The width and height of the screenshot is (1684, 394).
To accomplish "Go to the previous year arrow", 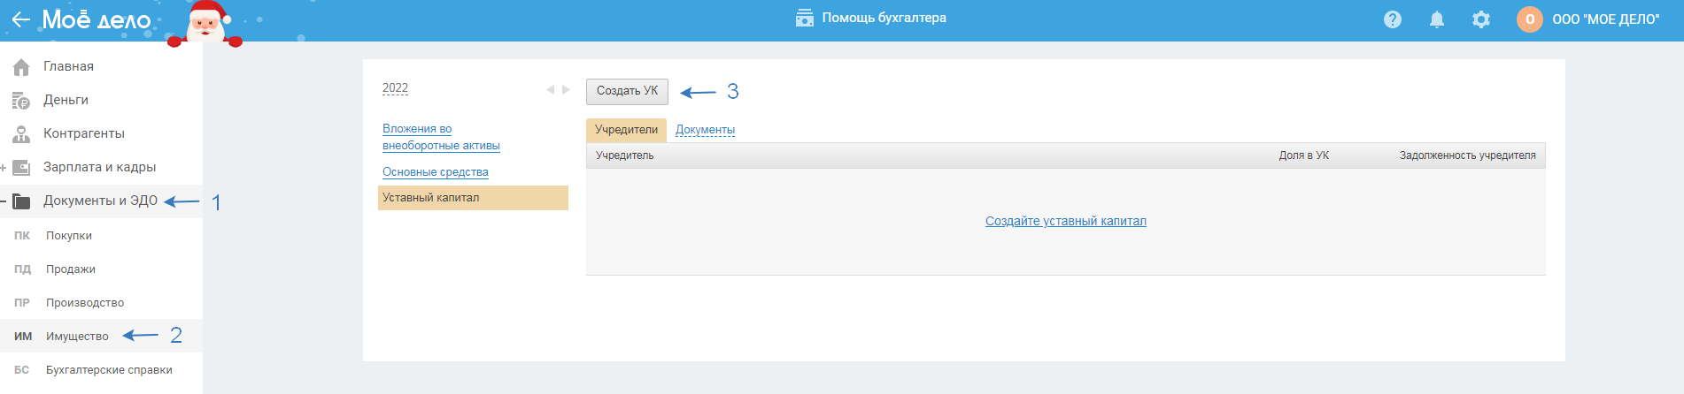I will pos(550,89).
